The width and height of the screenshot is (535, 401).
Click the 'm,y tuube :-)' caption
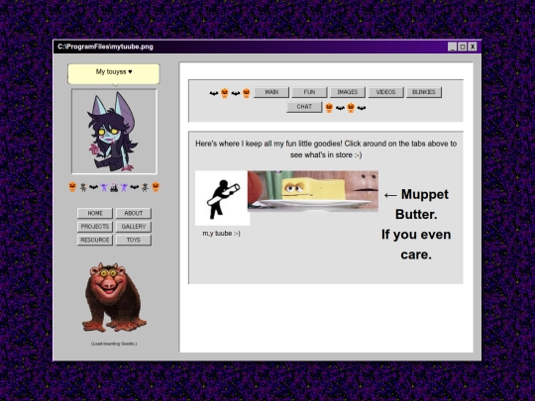(222, 234)
